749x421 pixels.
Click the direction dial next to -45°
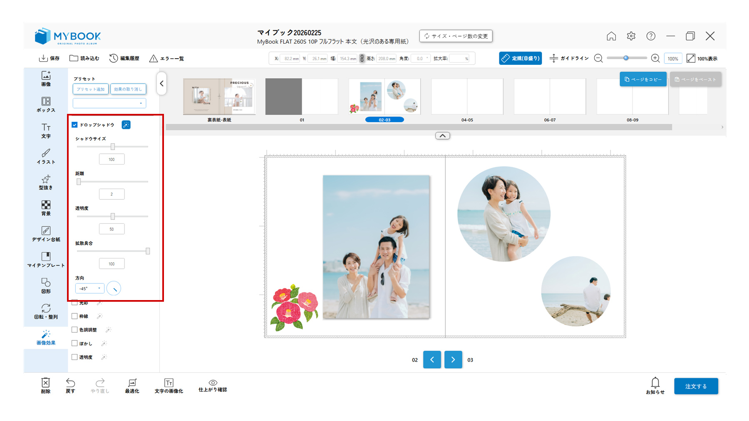point(114,288)
